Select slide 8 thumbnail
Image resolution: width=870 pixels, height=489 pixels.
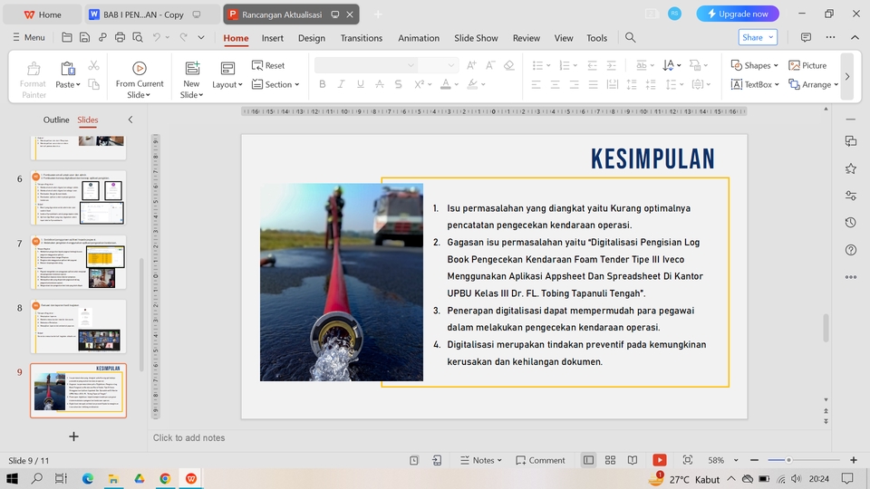click(78, 327)
